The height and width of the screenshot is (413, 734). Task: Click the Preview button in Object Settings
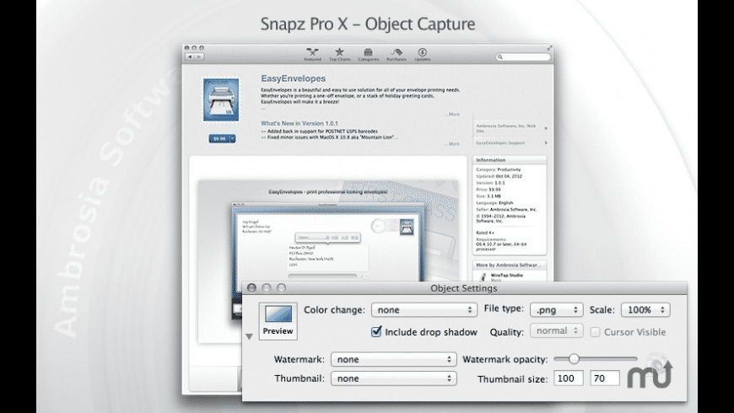pyautogui.click(x=278, y=321)
